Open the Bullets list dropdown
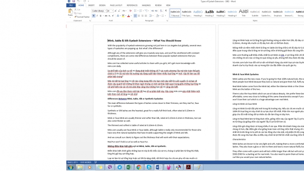This screenshot has width=304, height=171. click(138, 11)
